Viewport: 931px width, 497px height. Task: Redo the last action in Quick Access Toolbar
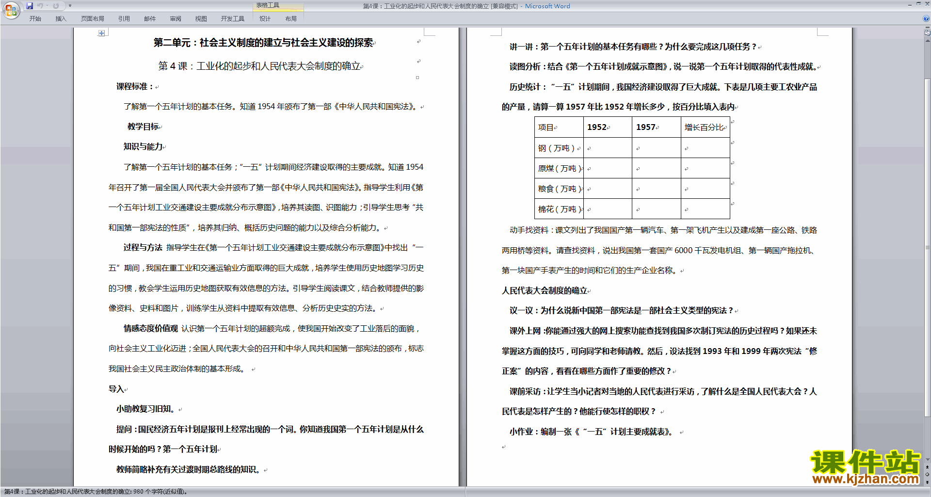point(56,6)
